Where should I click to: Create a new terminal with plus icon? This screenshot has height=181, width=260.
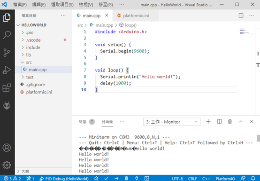point(208,122)
